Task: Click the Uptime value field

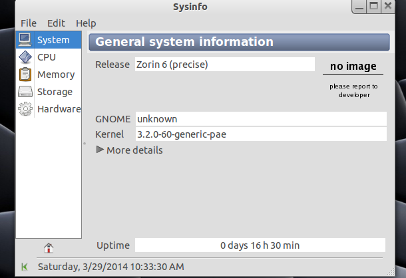Action: coord(260,245)
